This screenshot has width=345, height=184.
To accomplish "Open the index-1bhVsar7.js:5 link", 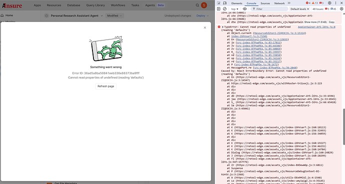I will tap(249, 36).
